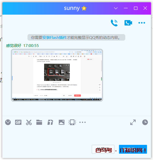
Task: Click the icon after the folder icon
Action: pos(50,122)
